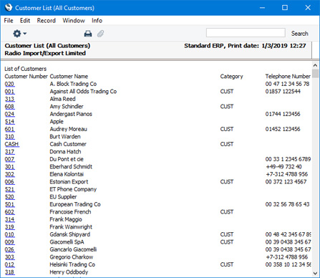Select the name ET Phone Company

pyautogui.click(x=73, y=189)
